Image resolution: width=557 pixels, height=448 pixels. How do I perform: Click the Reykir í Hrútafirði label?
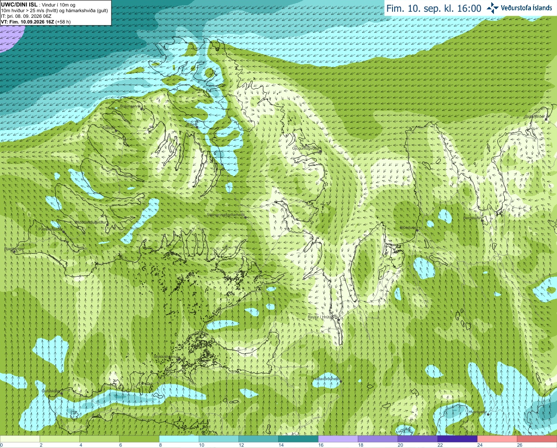coord(322,317)
